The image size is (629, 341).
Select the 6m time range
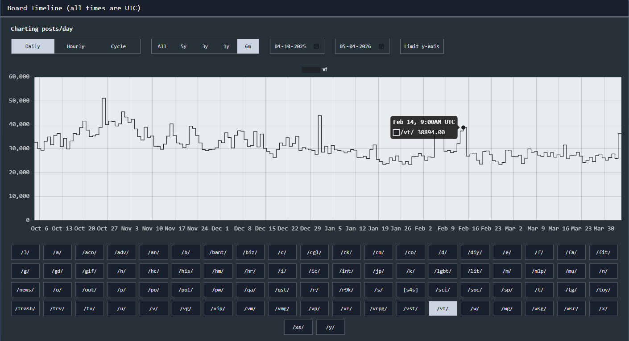pos(248,46)
